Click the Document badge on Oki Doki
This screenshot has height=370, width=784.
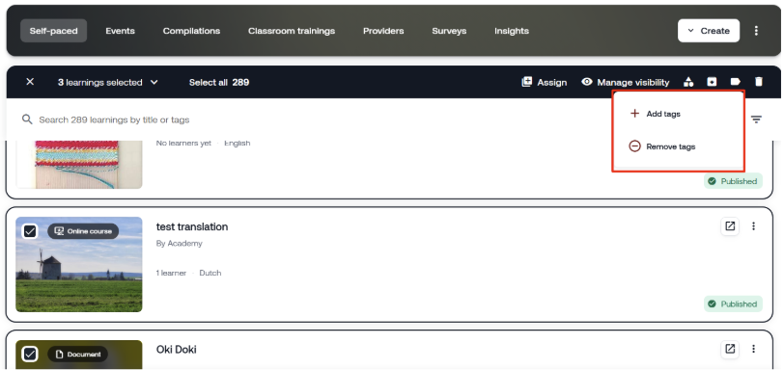pyautogui.click(x=77, y=354)
